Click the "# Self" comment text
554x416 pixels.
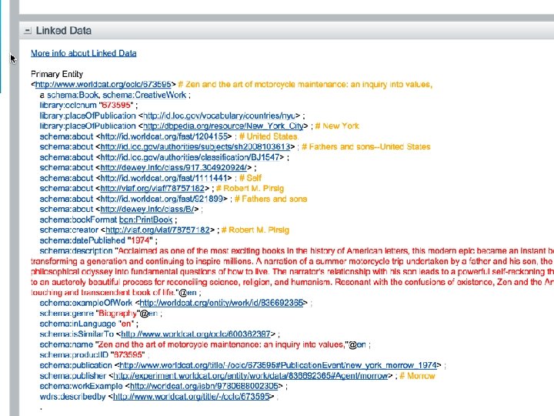tap(250, 178)
